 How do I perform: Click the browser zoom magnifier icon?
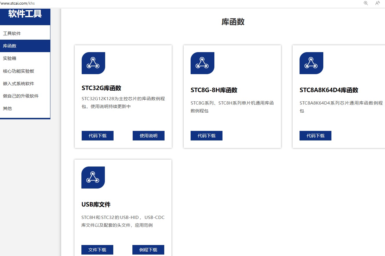click(x=366, y=3)
